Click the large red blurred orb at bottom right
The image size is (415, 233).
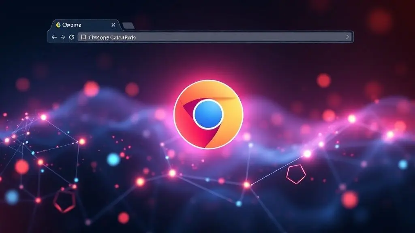click(349, 199)
